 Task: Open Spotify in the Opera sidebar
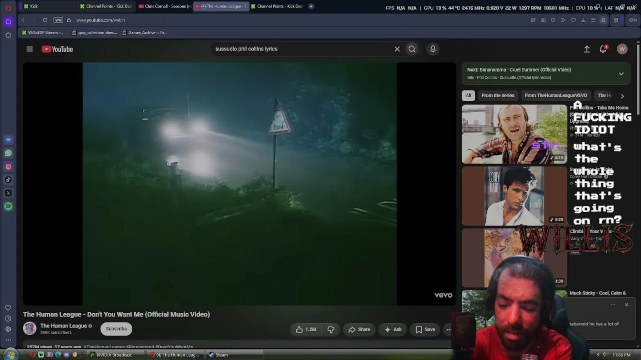coord(8,206)
